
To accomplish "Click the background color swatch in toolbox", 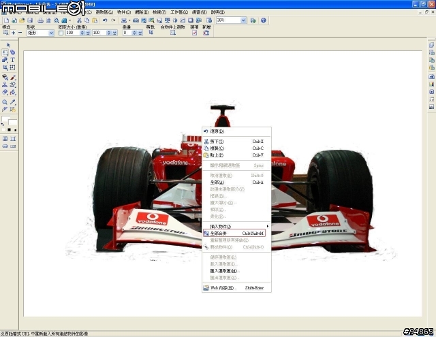I will (13, 123).
